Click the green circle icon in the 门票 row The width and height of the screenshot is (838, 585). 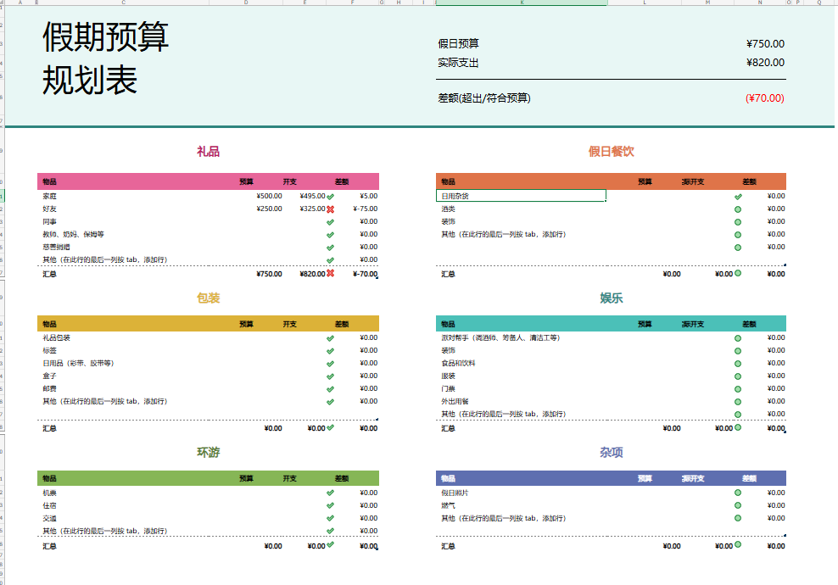tap(738, 389)
